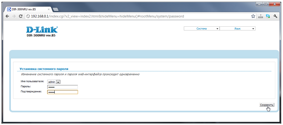
Task: Click the D-Link logo
Action: click(42, 30)
